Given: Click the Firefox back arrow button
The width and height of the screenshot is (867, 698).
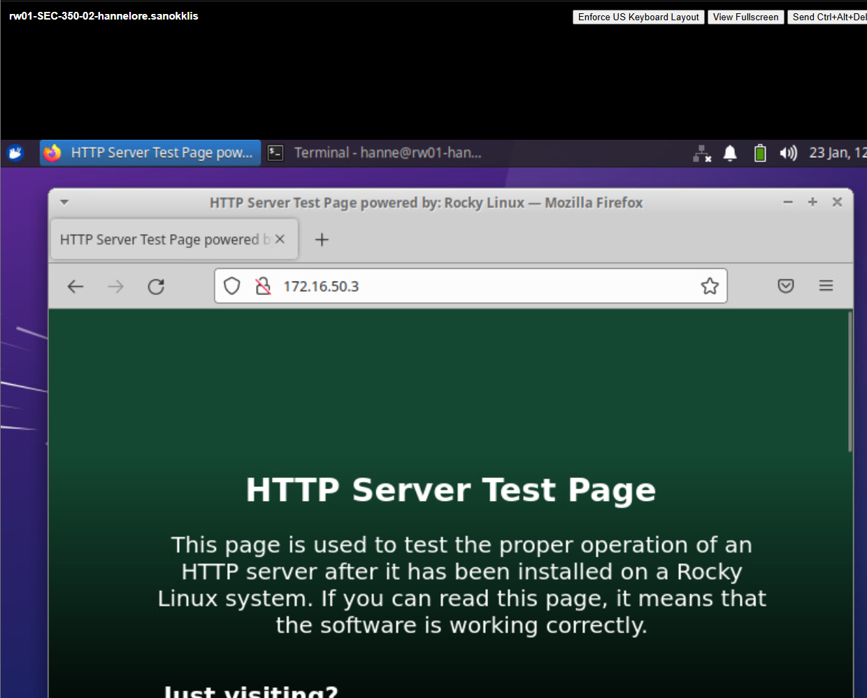Looking at the screenshot, I should [x=76, y=286].
